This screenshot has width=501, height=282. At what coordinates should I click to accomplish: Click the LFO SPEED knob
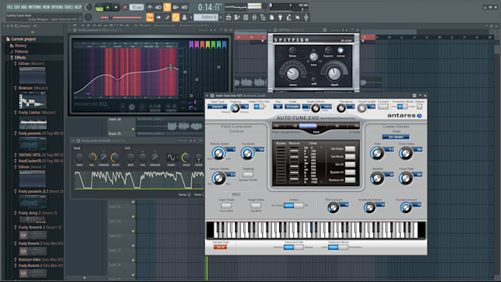tap(186, 157)
